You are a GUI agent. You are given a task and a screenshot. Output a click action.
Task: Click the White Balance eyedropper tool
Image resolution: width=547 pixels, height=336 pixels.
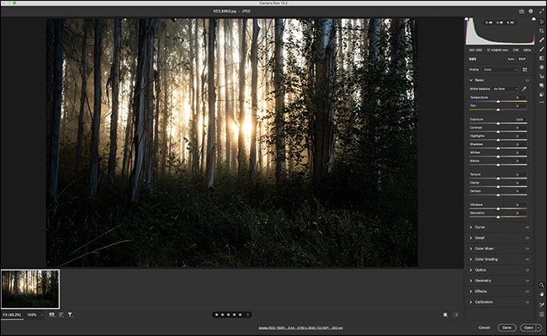coord(523,89)
